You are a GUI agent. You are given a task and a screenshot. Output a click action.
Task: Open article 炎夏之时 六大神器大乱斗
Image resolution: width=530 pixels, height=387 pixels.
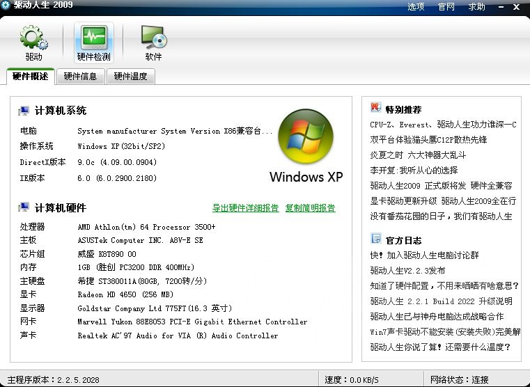418,155
